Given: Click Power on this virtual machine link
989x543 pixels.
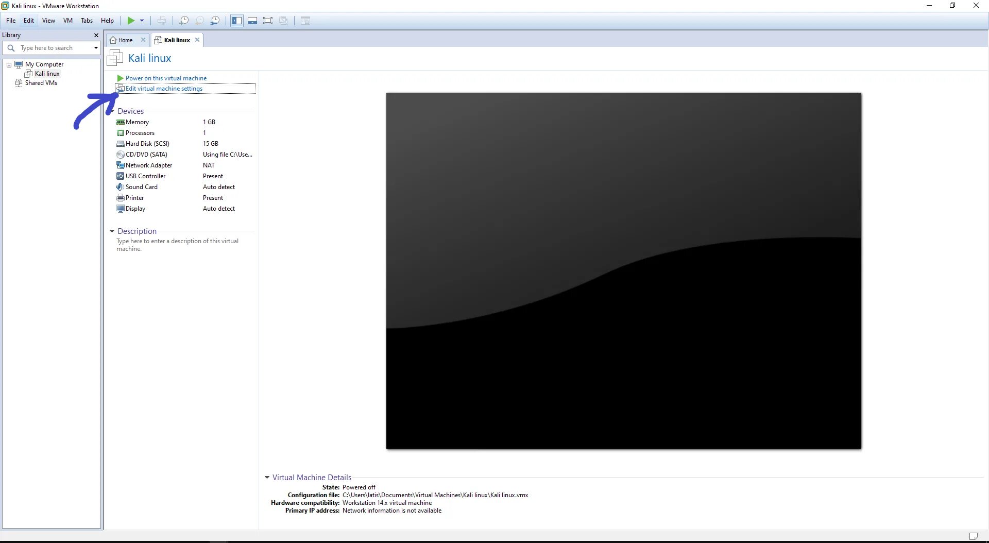Looking at the screenshot, I should click(x=166, y=78).
